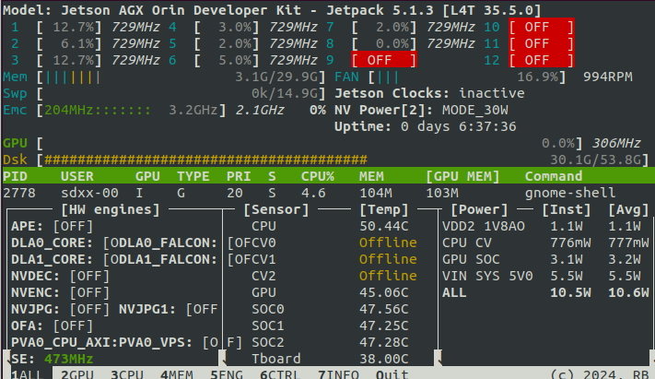655x379 pixels.
Task: Click the Mem usage bar
Action: pos(181,77)
